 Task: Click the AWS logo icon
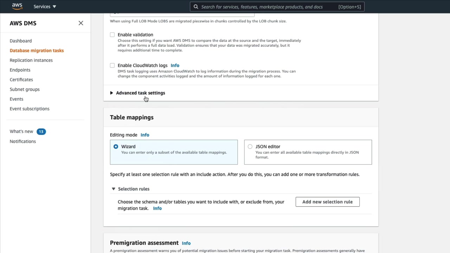(x=17, y=6)
